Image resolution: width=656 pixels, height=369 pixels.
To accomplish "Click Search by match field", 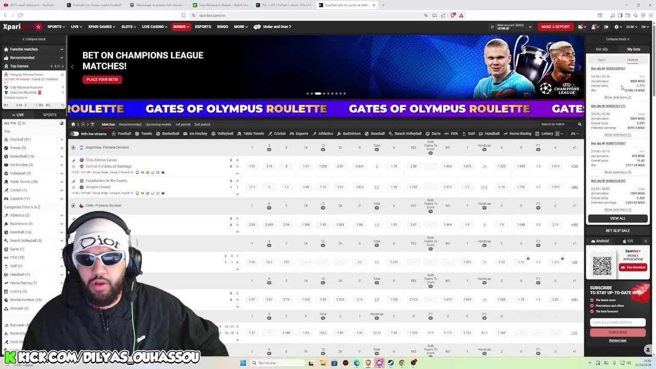I will click(x=558, y=125).
